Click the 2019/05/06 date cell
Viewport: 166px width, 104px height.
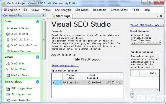[94, 82]
